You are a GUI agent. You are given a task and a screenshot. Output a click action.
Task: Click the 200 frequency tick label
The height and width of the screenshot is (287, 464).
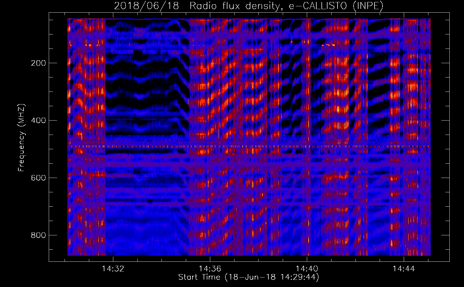[38, 63]
